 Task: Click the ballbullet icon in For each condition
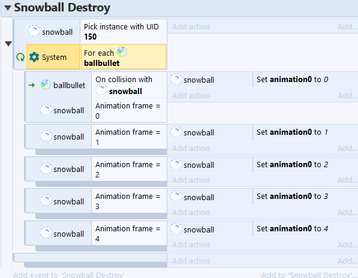click(x=122, y=52)
